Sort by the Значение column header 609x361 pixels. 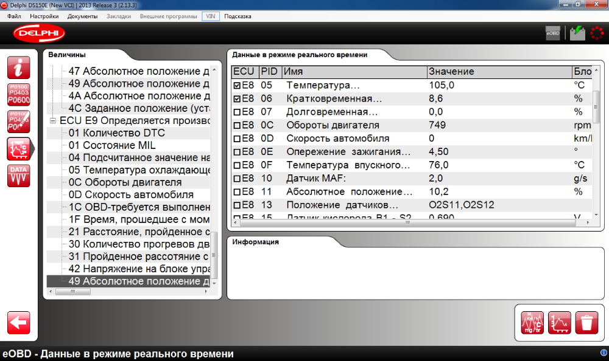tap(499, 72)
